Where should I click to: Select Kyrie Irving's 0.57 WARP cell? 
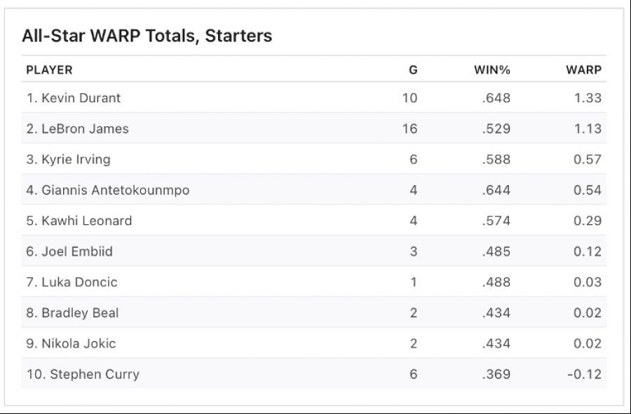coord(588,160)
